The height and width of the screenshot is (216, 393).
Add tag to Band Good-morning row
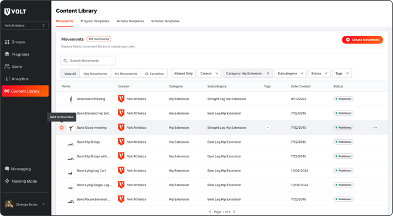[267, 128]
